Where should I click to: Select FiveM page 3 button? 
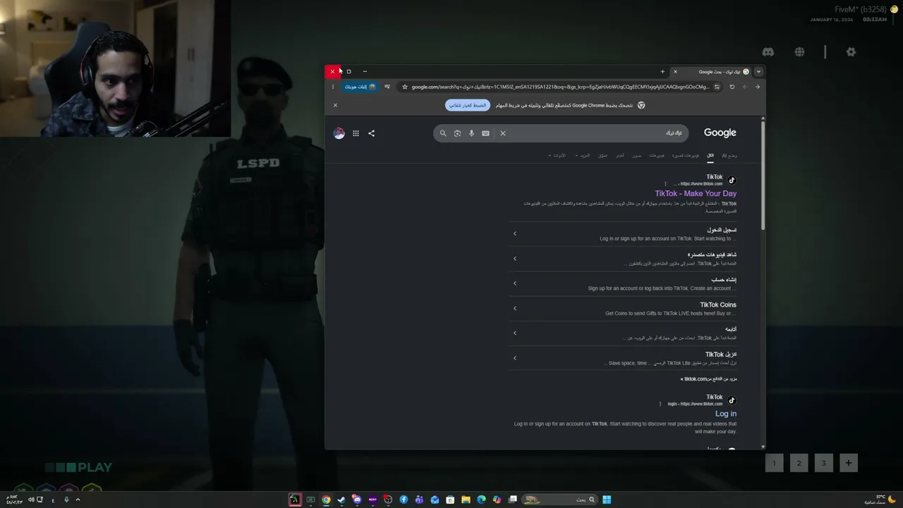tap(823, 463)
